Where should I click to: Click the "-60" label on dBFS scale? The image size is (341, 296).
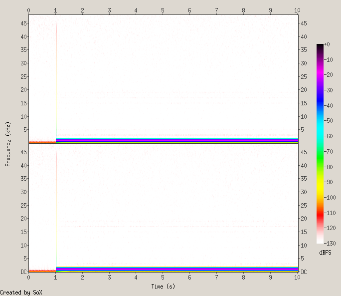pos(328,136)
